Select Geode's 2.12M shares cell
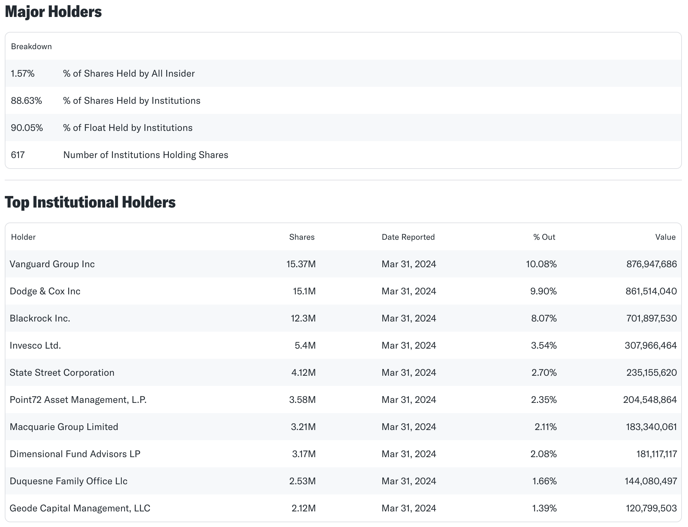The height and width of the screenshot is (527, 688). click(x=304, y=508)
